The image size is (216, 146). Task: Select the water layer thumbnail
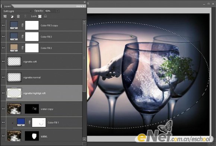(x=14, y=136)
